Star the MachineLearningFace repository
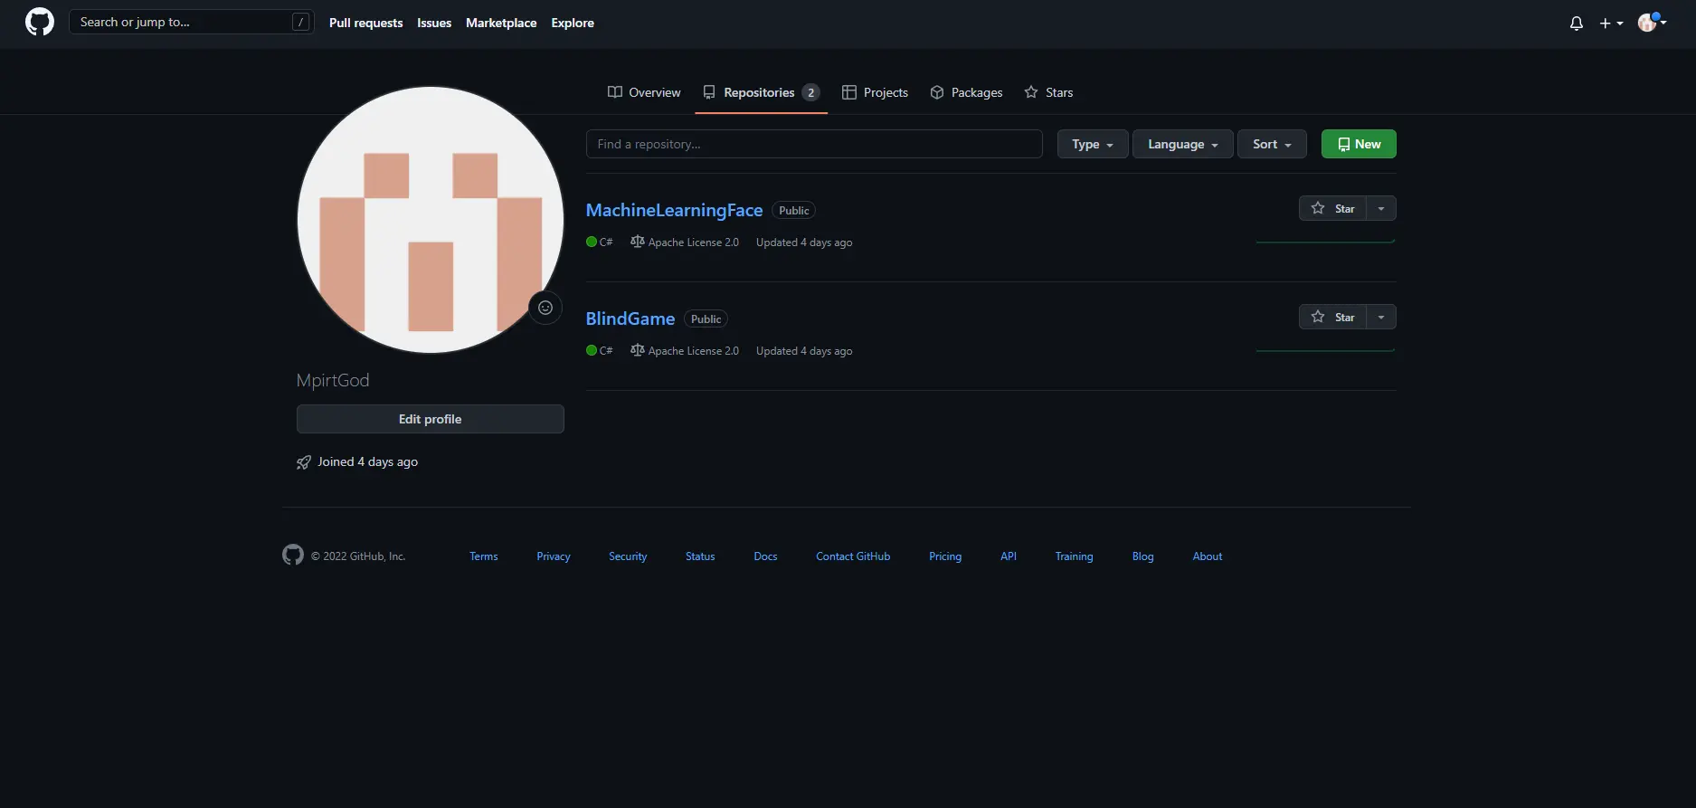 tap(1332, 209)
